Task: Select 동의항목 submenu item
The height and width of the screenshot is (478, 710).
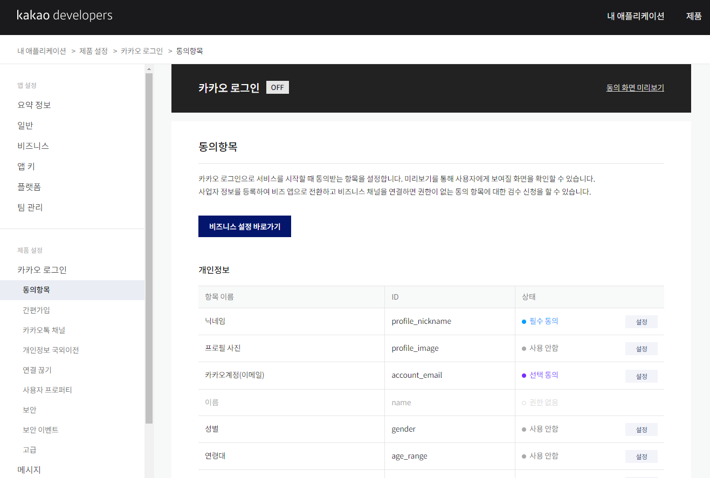Action: click(x=72, y=290)
